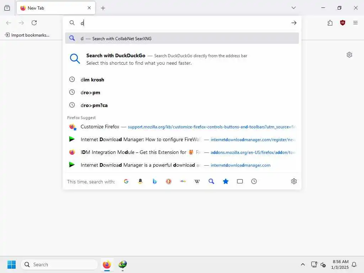Open the network status tray icon
The image size is (364, 273).
314,264
